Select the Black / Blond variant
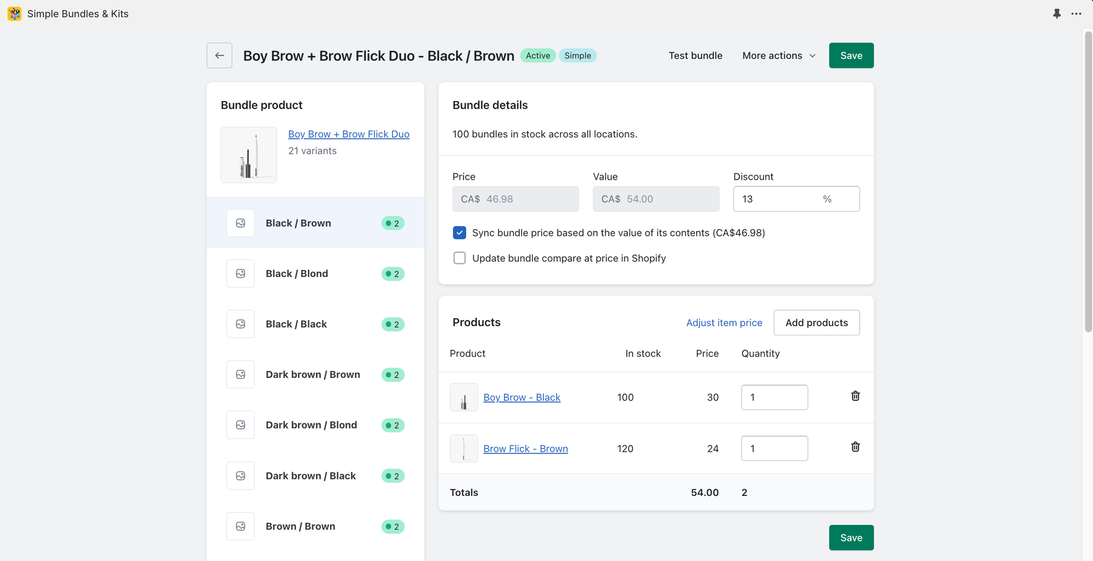Image resolution: width=1093 pixels, height=561 pixels. coord(315,274)
